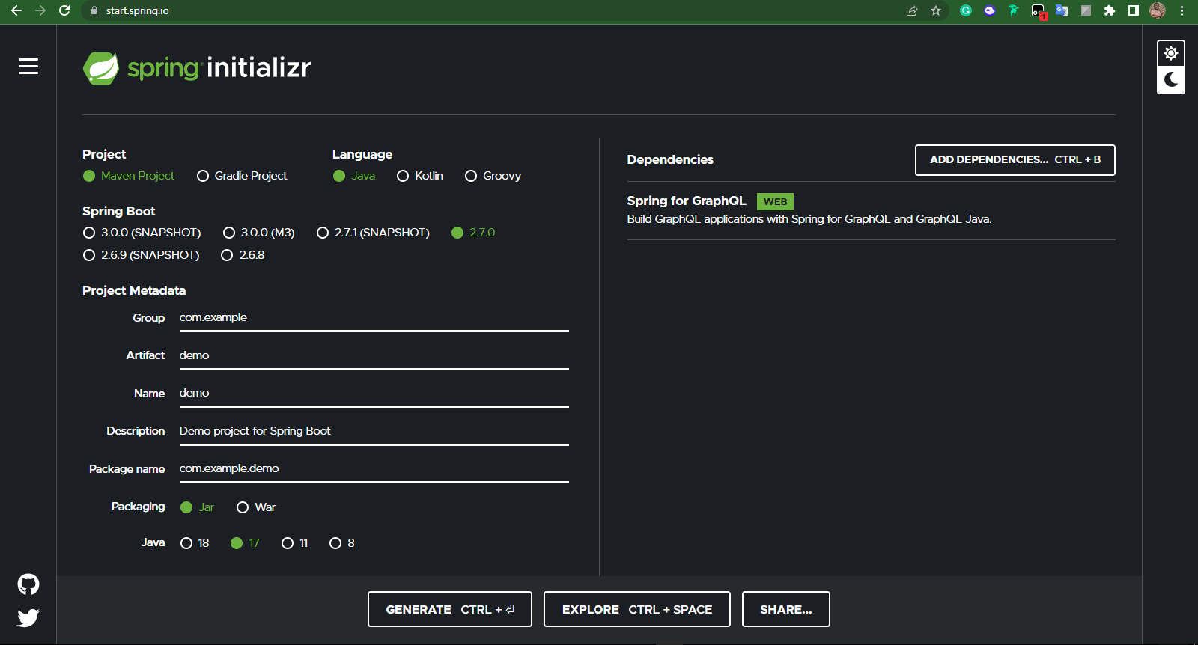The height and width of the screenshot is (645, 1198).
Task: Open the browser Extensions puzzle icon
Action: 1110,10
